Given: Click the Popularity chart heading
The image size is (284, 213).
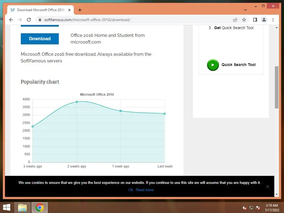Looking at the screenshot, I should point(40,82).
